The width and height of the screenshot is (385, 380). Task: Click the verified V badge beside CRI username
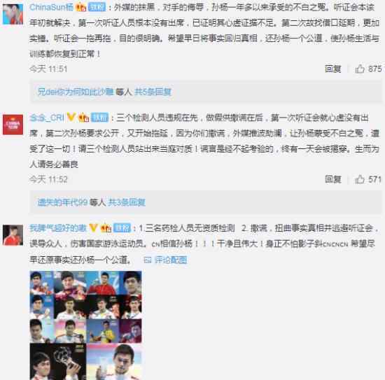pos(71,117)
